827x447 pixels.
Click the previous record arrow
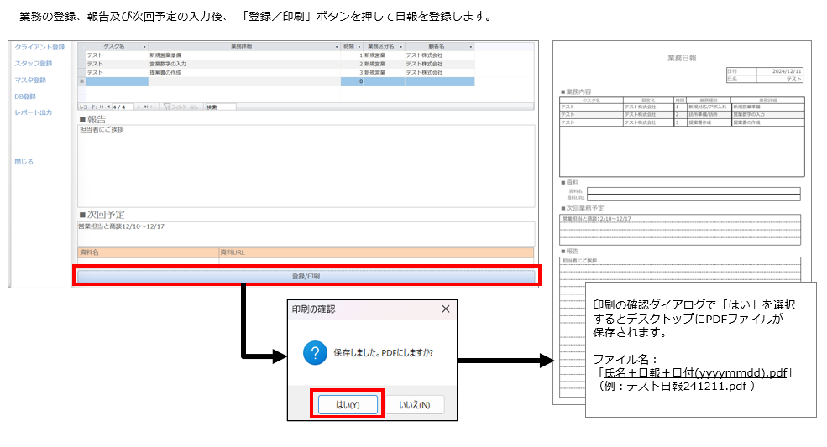[108, 107]
